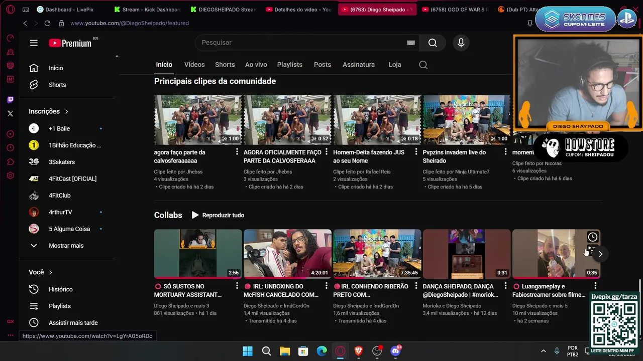Viewport: 643px width, 361px height.
Task: Open options for 'Homem-Deita fazendo JUS' clip
Action: pyautogui.click(x=416, y=152)
